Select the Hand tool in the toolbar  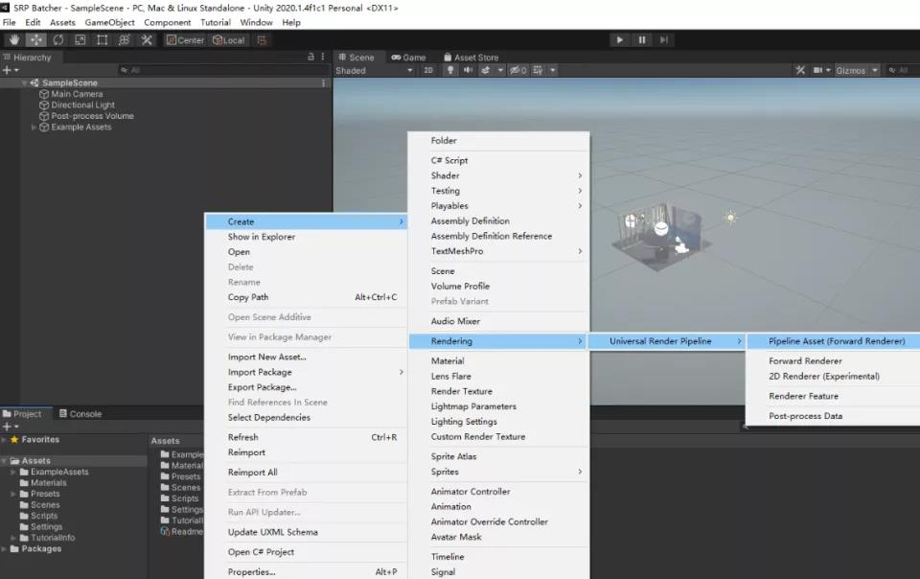click(x=14, y=40)
